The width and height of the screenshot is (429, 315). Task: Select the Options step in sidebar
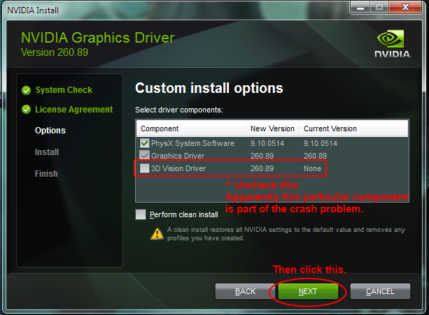[50, 131]
